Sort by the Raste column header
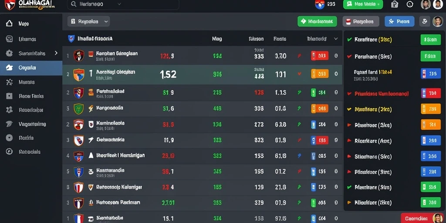Screen dimensions: 446x223 pyautogui.click(x=280, y=39)
